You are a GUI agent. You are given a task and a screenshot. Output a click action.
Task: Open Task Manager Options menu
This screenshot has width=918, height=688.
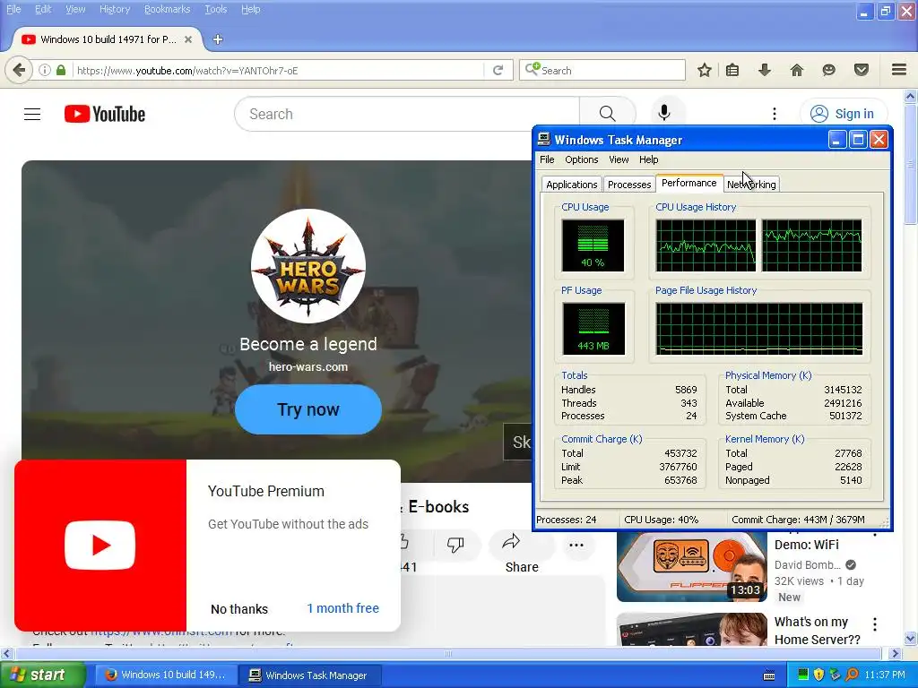coord(581,159)
